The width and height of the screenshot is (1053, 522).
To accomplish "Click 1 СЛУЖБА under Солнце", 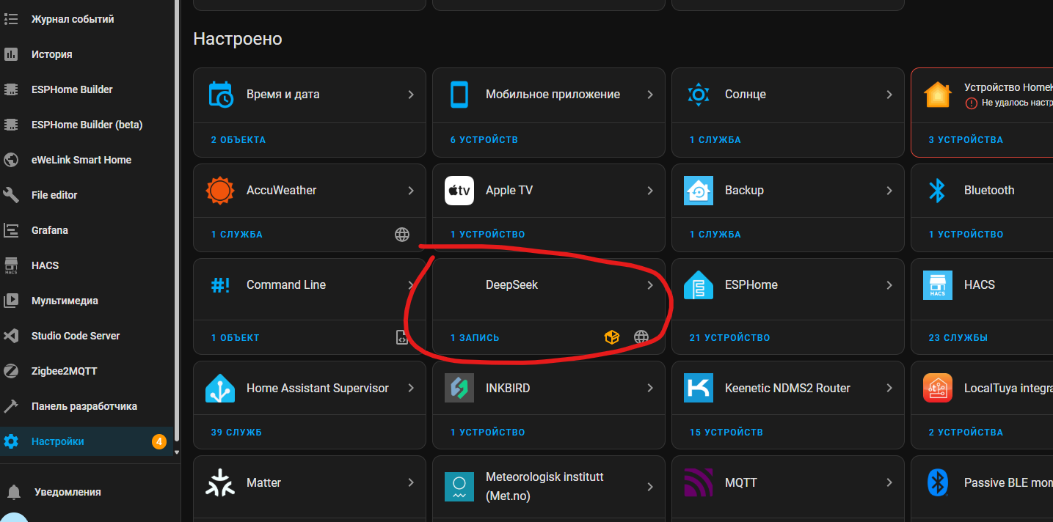I will 715,140.
